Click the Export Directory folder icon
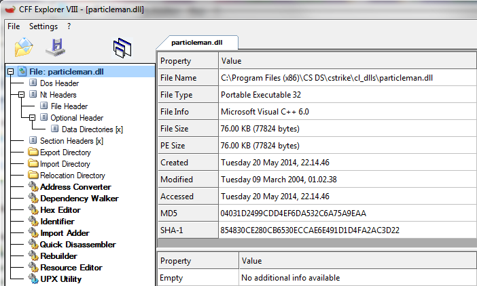 33,152
